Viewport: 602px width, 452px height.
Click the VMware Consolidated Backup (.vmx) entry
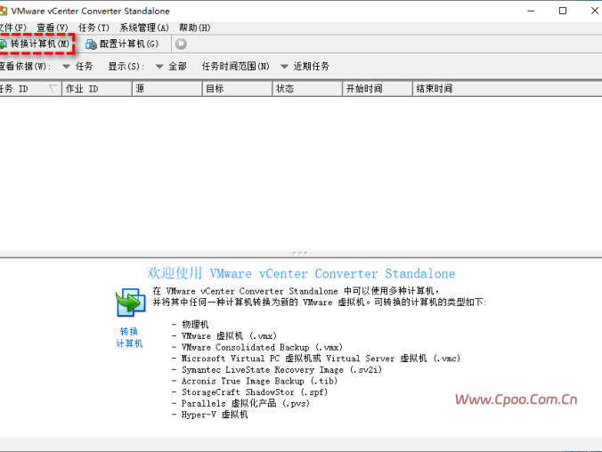(262, 347)
